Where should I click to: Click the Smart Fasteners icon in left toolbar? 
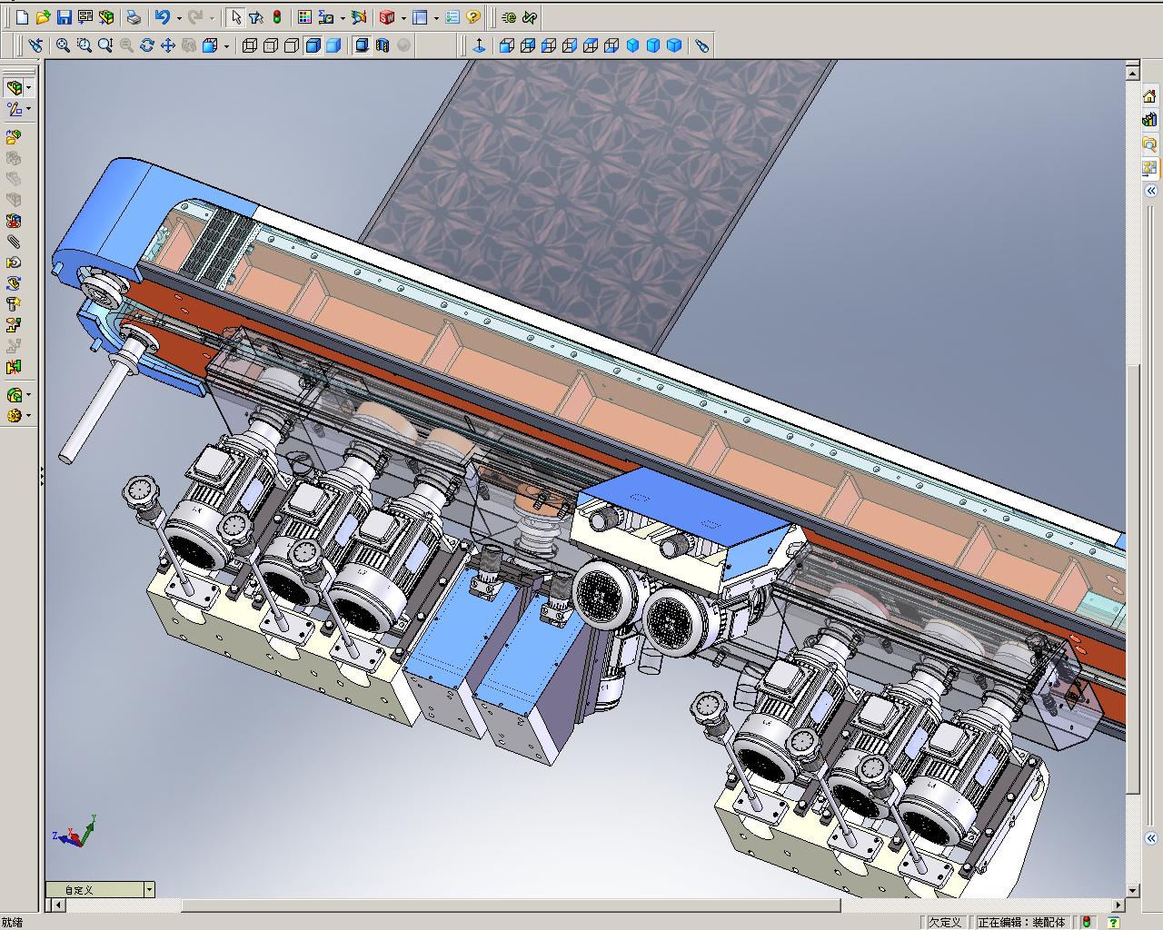14,304
